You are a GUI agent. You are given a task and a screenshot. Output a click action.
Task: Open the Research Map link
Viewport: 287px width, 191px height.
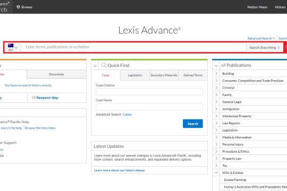point(47,98)
